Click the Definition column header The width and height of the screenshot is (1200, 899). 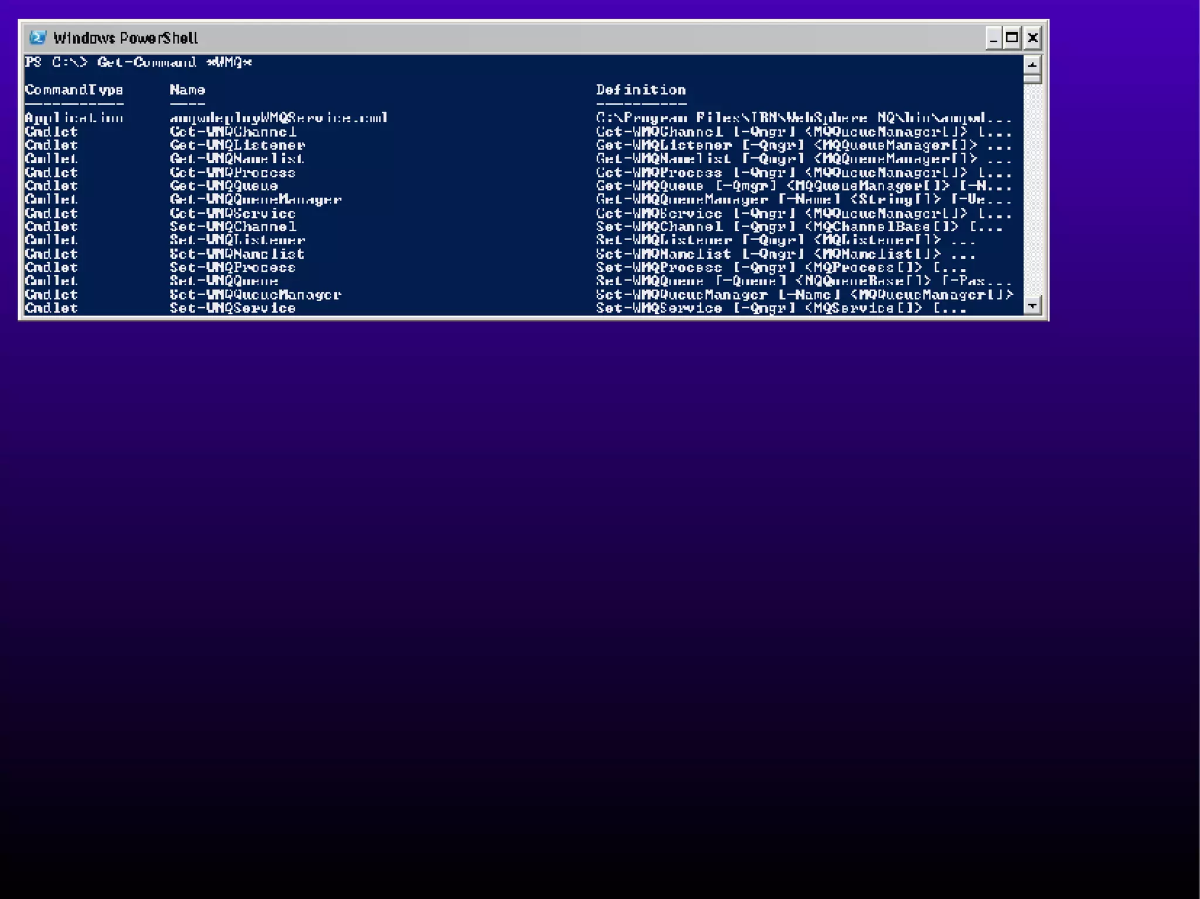point(640,90)
